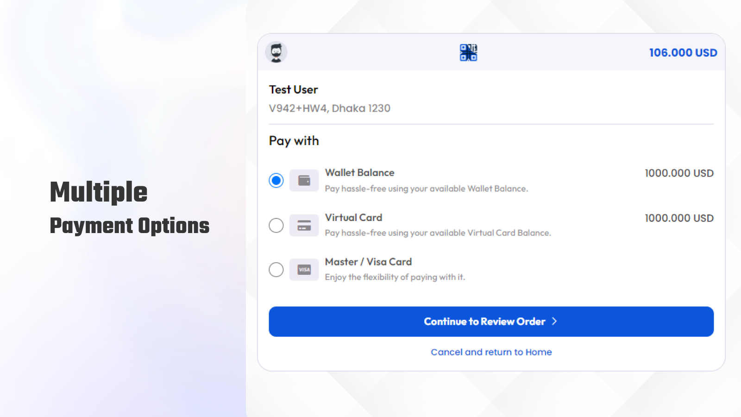Click Virtual Card 1000.000 USD amount
The image size is (741, 417).
point(679,218)
